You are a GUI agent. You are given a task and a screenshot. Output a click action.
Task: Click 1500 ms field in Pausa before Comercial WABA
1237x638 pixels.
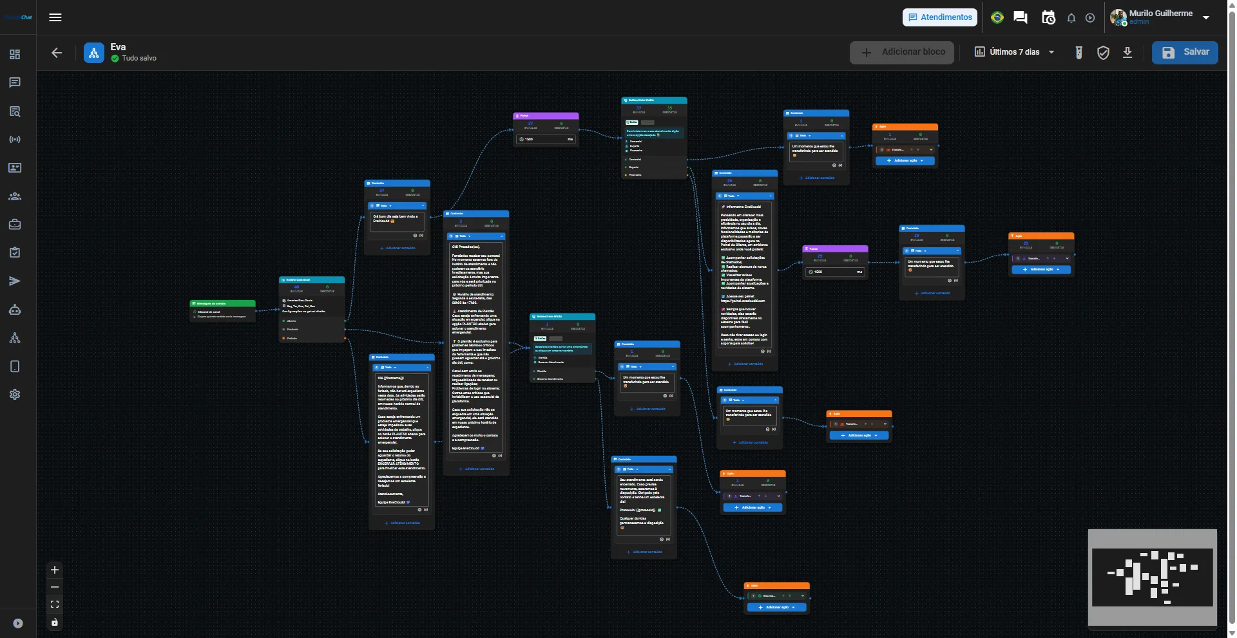(x=546, y=139)
